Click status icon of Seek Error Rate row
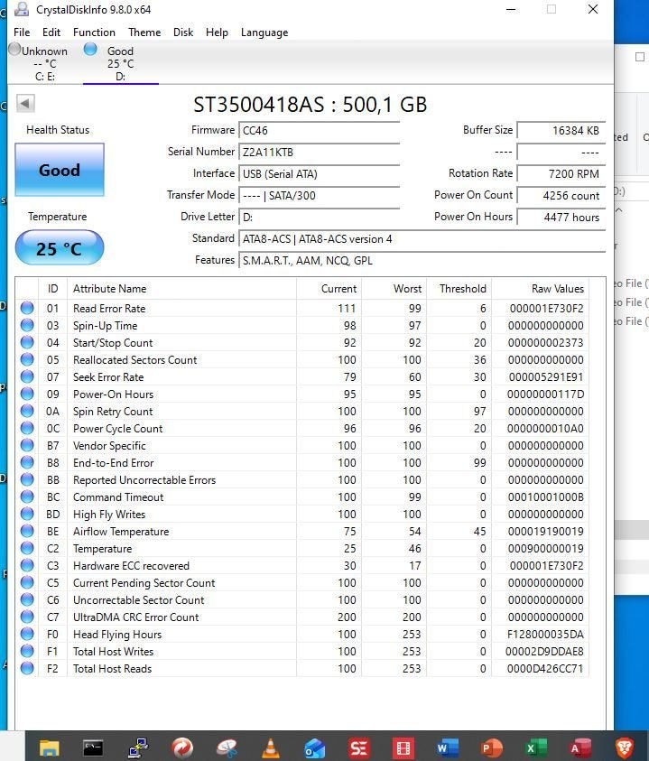The width and height of the screenshot is (649, 761). click(27, 376)
